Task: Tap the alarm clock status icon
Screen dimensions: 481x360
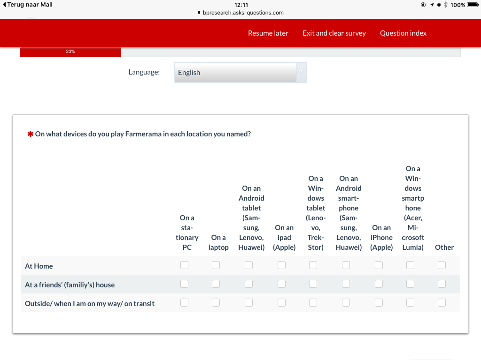Action: pos(439,5)
